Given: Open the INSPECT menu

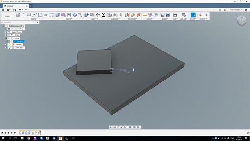Looking at the screenshot, I should (150, 19).
